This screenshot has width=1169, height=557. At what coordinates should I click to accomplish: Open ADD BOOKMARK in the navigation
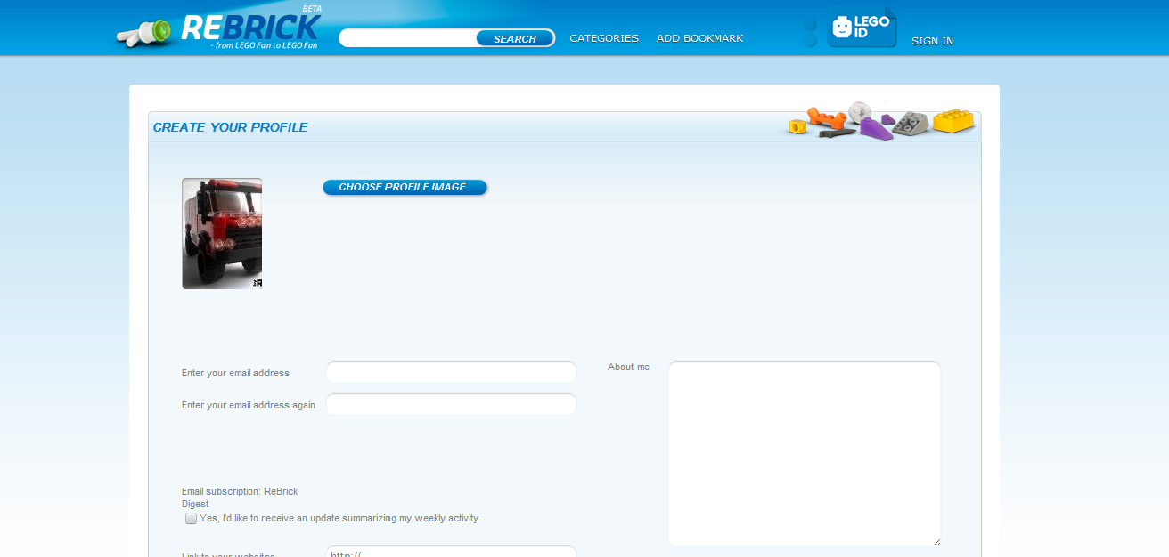pos(699,38)
